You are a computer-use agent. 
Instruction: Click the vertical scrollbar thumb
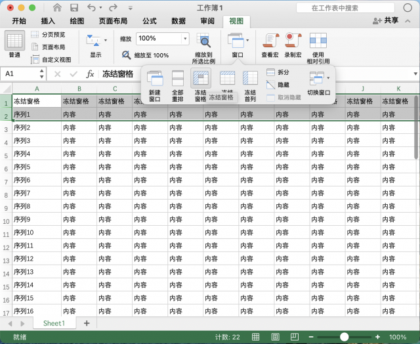(416, 127)
